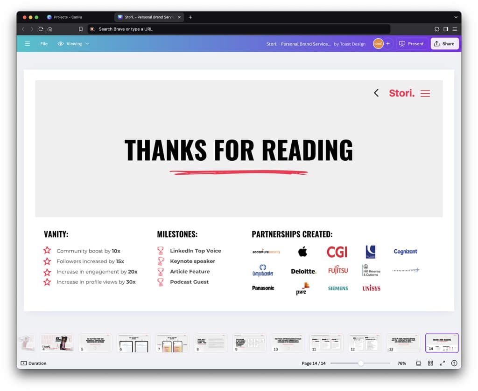Select the page 13 thumbnail
This screenshot has height=391, width=478.
tap(403, 343)
